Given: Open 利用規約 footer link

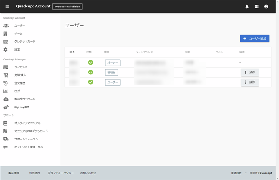Looking at the screenshot, I should click(34, 173).
